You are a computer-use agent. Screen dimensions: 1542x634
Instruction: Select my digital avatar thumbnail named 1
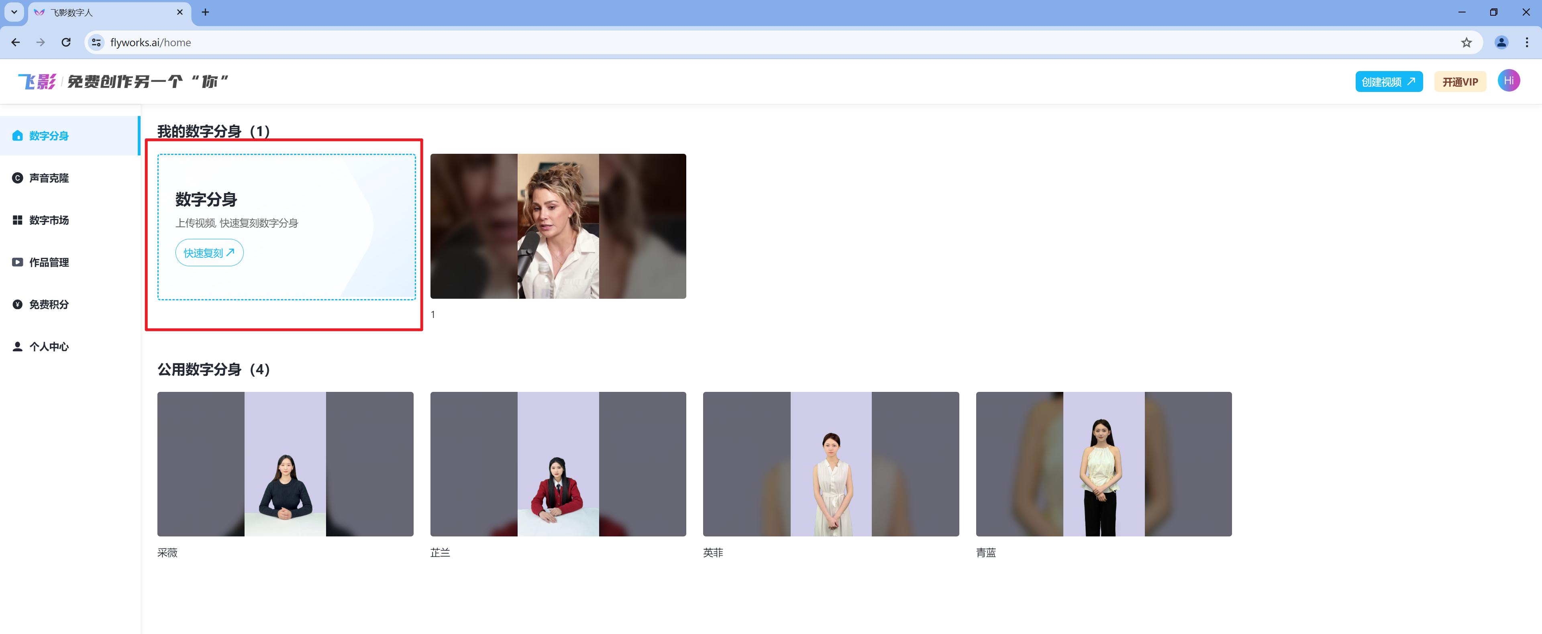557,226
